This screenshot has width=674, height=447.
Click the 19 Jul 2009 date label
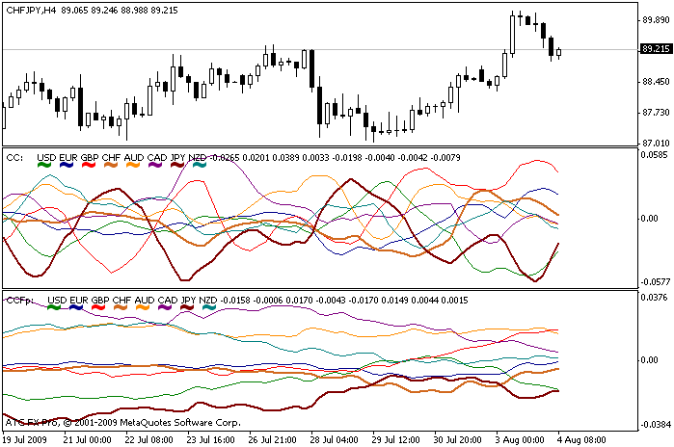coord(24,440)
